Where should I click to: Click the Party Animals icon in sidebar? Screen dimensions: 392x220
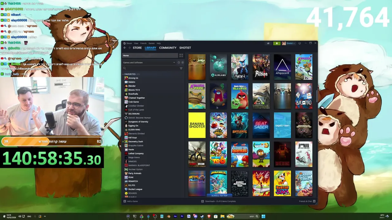point(126,173)
